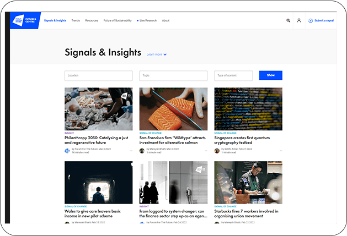
Task: Click byline 'Forum For The Future, Mar 3 2022'
Action: click(93, 149)
